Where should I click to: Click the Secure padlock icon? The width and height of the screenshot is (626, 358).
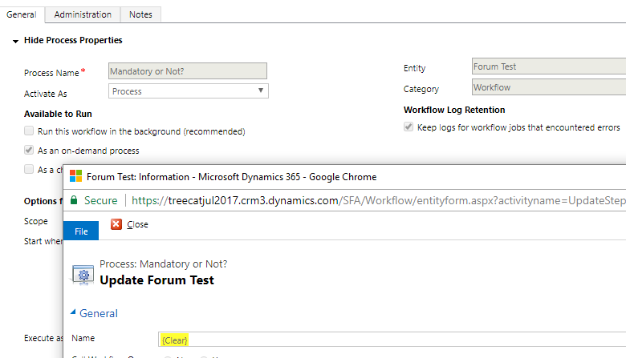[74, 200]
